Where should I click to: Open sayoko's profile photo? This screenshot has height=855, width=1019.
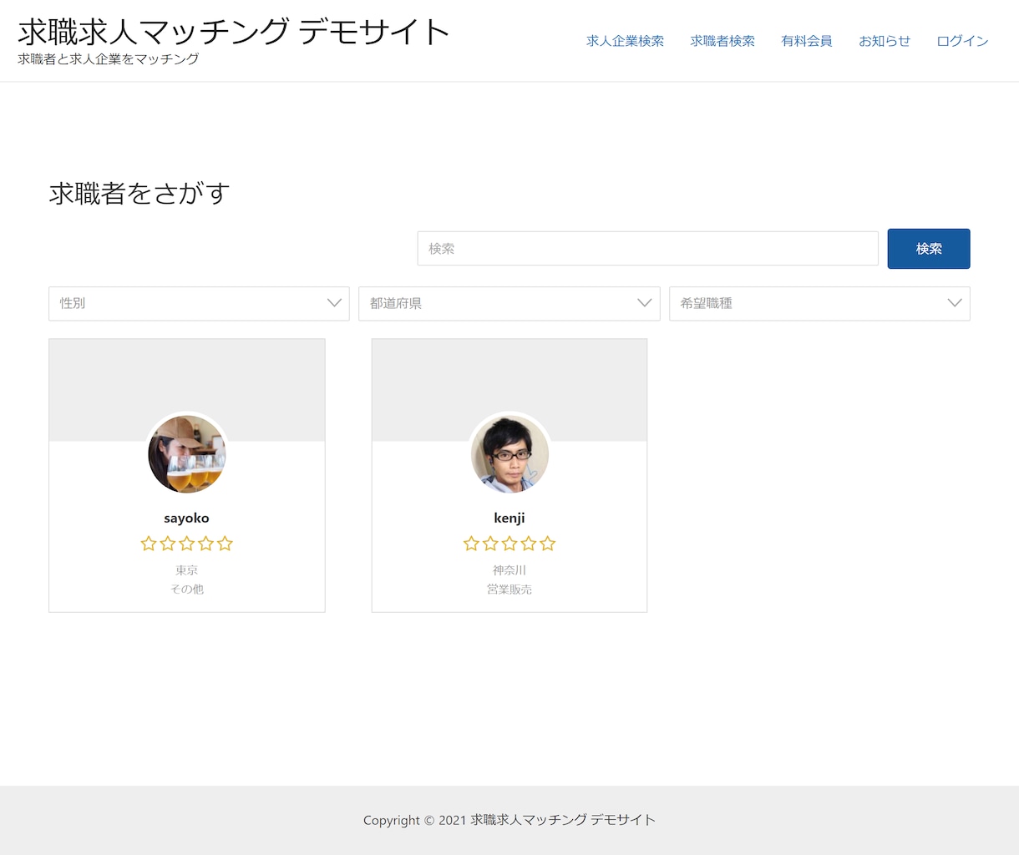(x=187, y=454)
